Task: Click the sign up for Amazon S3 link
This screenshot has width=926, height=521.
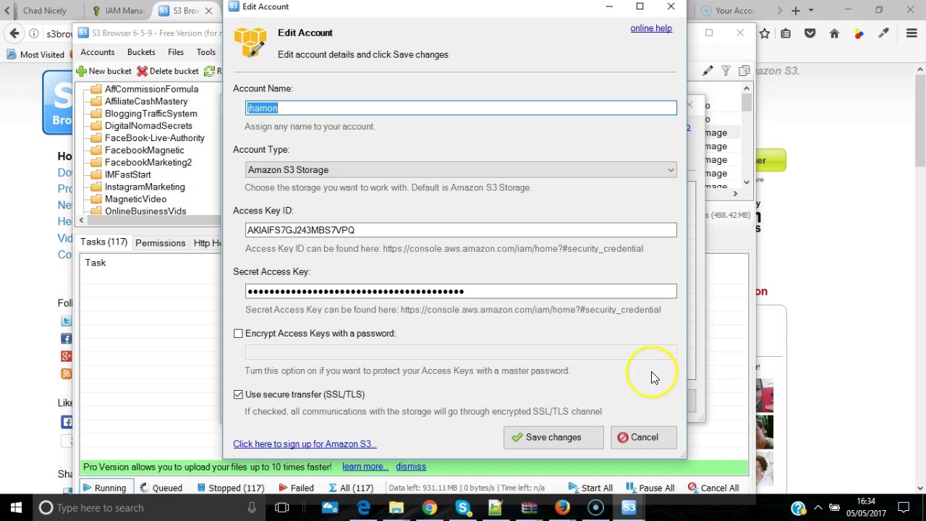Action: pyautogui.click(x=305, y=444)
